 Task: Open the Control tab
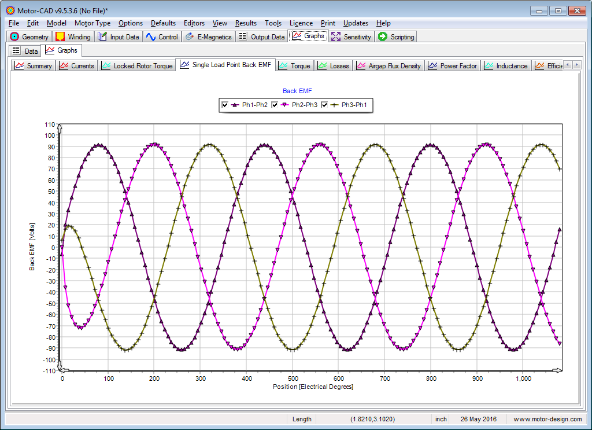(162, 36)
